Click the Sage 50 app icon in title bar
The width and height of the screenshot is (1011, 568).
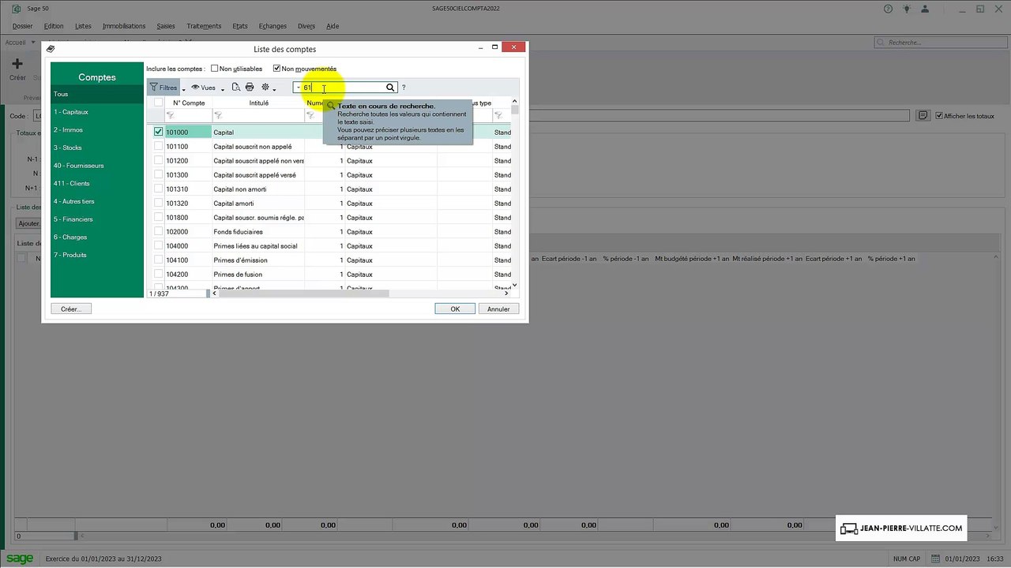[x=16, y=9]
